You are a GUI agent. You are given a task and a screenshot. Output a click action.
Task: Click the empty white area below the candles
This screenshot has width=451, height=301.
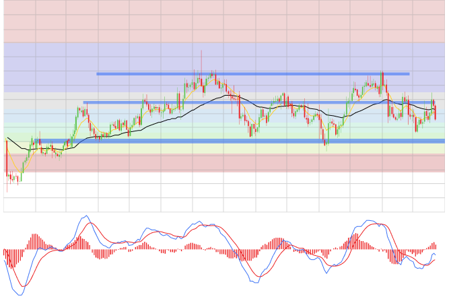(222, 195)
